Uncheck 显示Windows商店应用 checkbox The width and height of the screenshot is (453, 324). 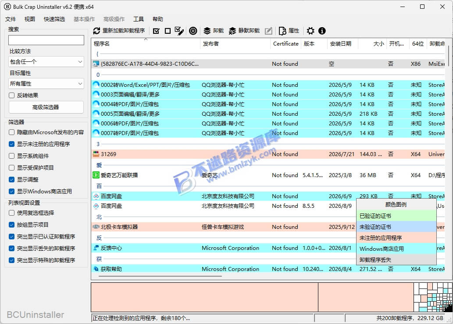click(12, 192)
